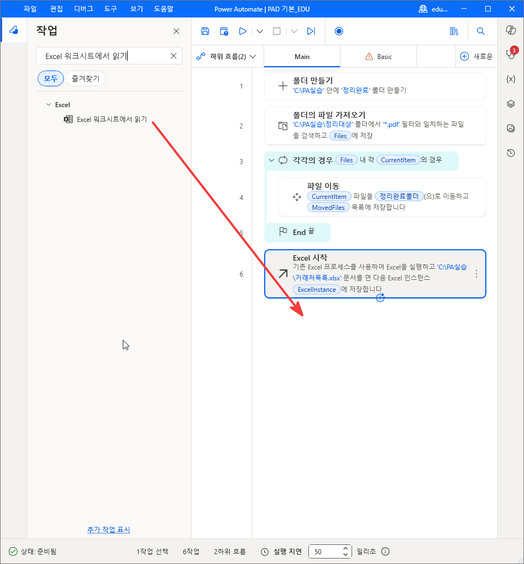Click the 실행 지연 clock icon
This screenshot has height=564, width=524.
coord(265,552)
